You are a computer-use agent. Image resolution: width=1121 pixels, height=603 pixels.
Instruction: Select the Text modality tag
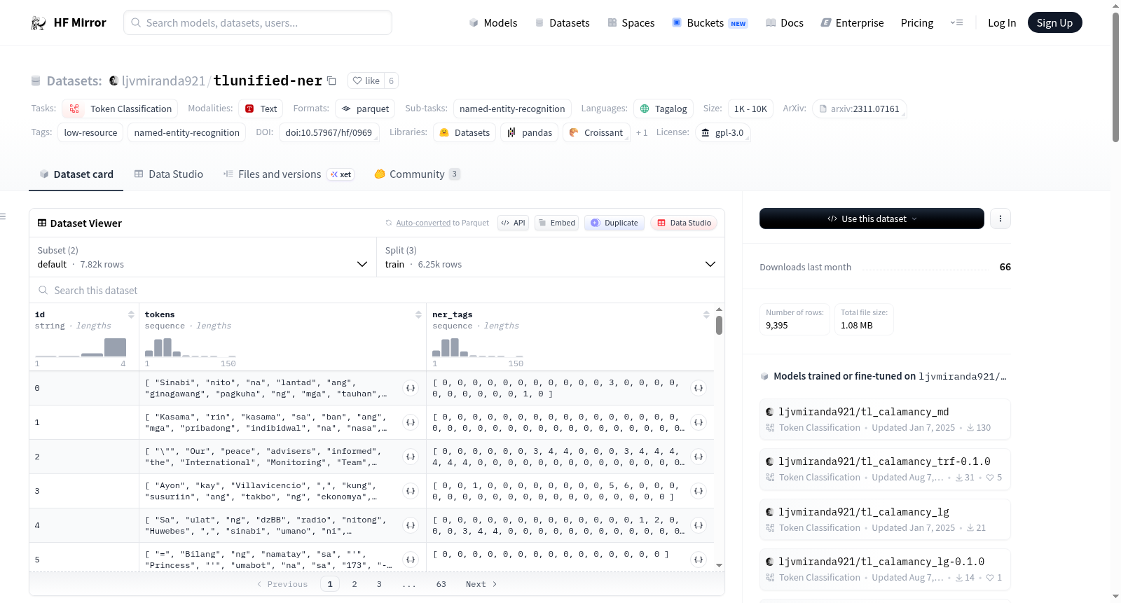(261, 109)
